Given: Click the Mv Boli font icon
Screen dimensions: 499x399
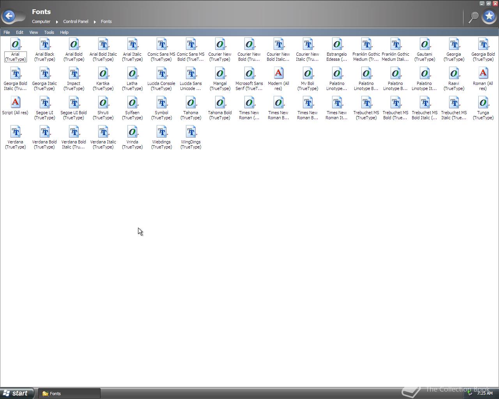Looking at the screenshot, I should click(x=308, y=73).
